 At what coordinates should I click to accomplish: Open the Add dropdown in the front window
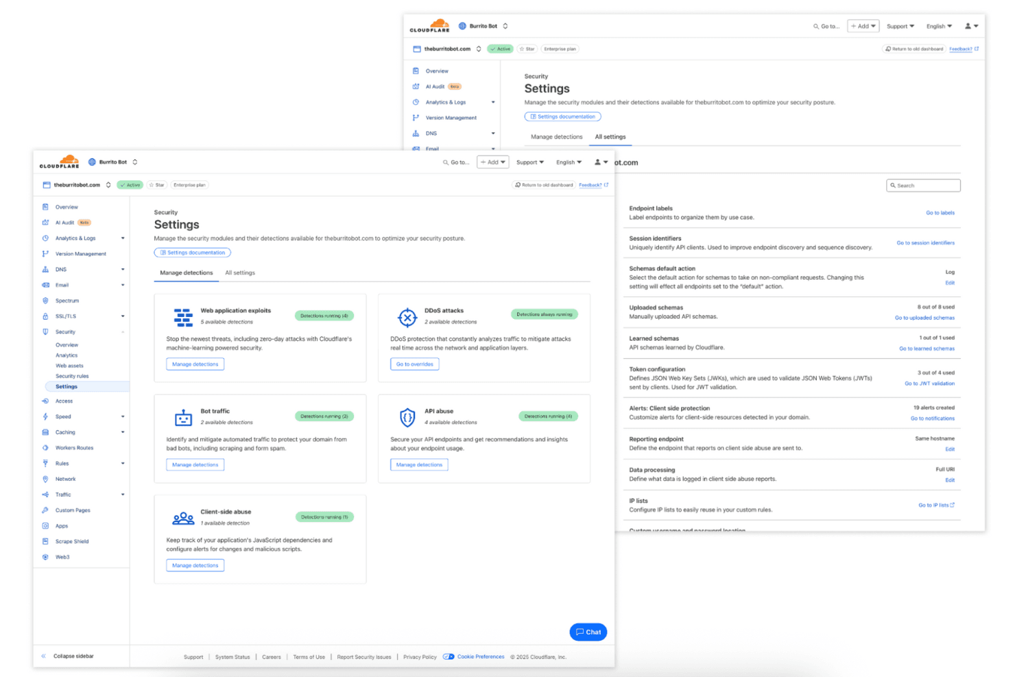[493, 163]
